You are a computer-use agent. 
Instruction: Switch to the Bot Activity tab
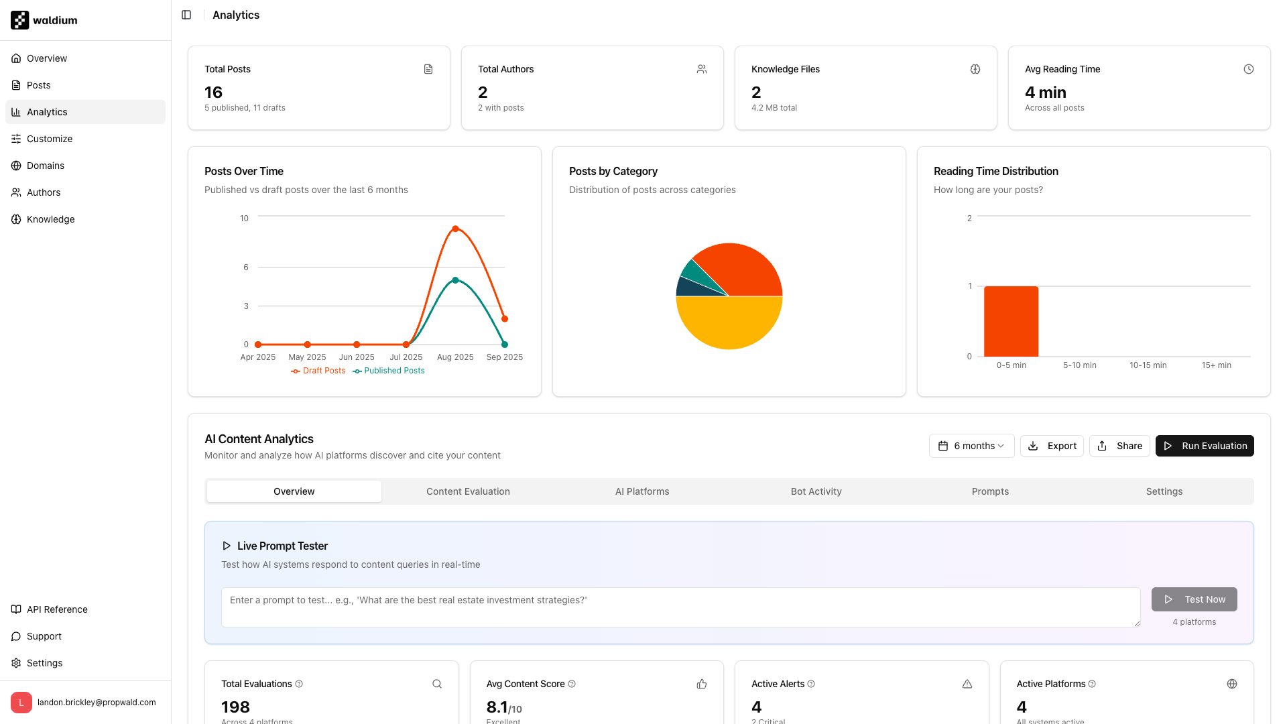tap(816, 491)
